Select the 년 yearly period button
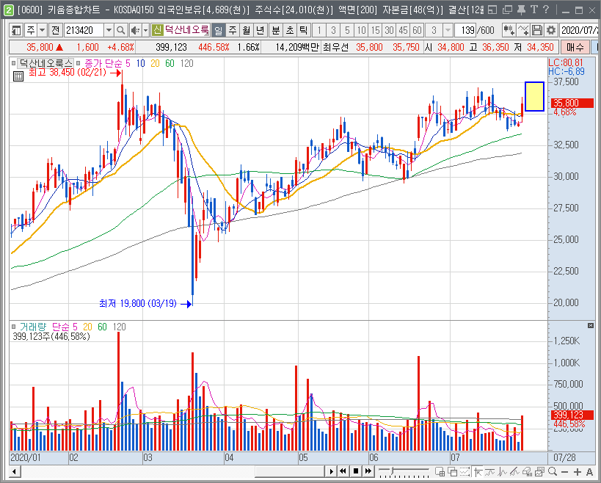 (x=261, y=30)
